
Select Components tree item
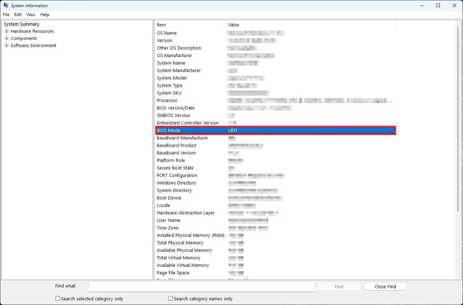click(x=24, y=39)
